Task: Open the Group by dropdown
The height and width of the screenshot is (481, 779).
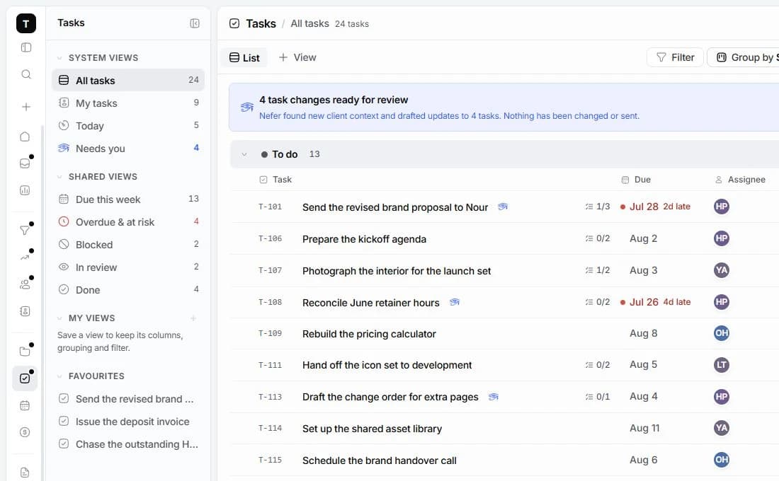Action: tap(744, 57)
